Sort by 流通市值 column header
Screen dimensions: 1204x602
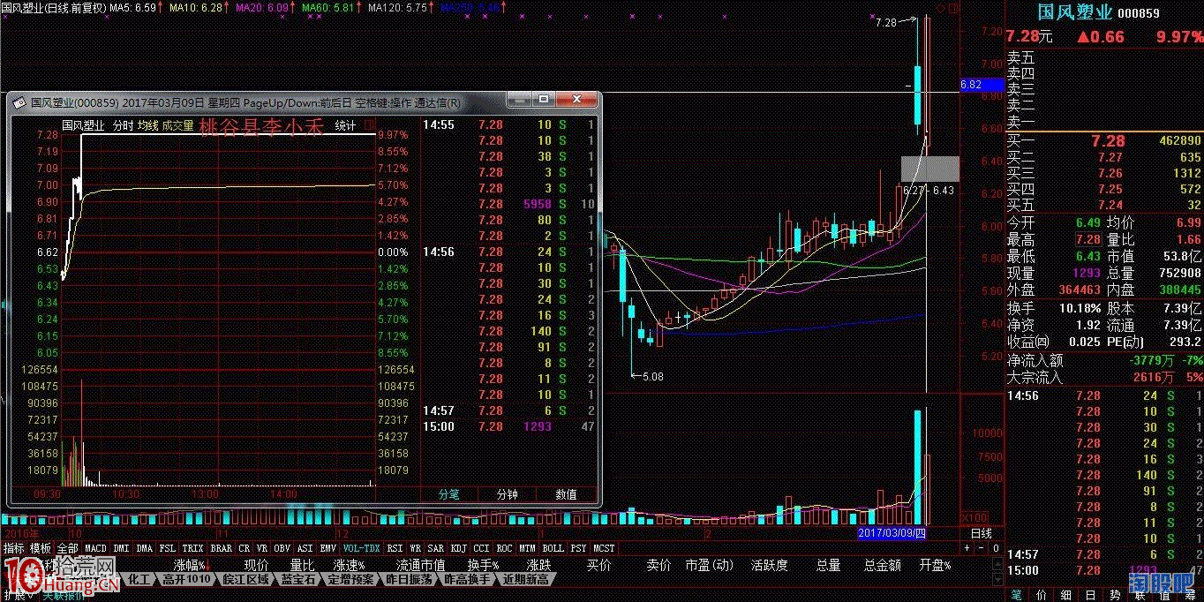coord(420,565)
